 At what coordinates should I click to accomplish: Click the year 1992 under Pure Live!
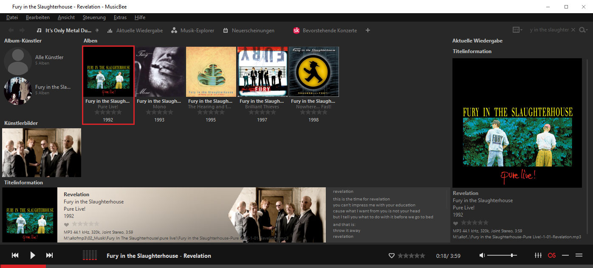click(108, 120)
